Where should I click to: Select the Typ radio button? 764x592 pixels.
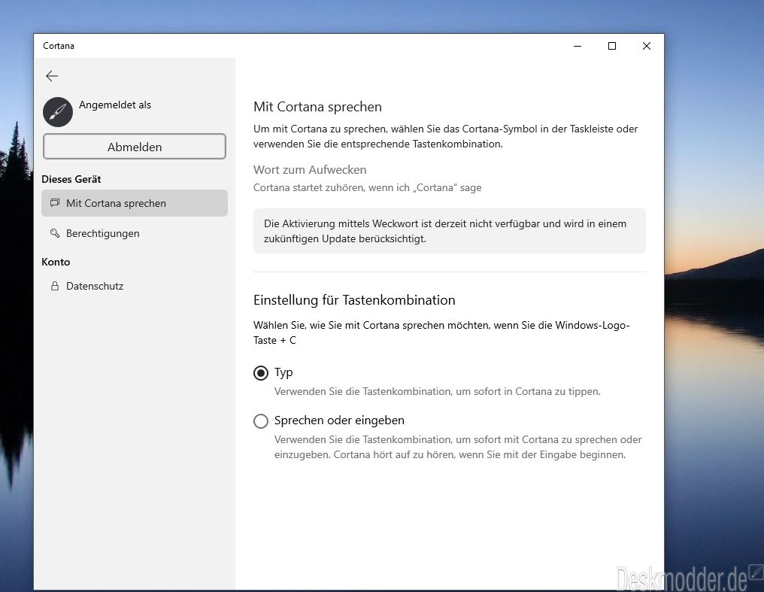tap(261, 373)
